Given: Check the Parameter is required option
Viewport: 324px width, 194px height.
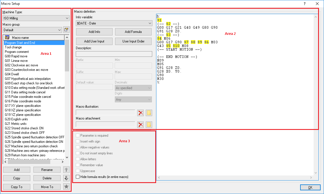Looking at the screenshot, I should tap(77, 135).
